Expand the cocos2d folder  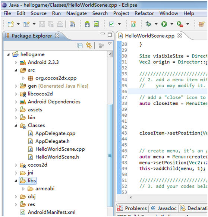click(16, 165)
